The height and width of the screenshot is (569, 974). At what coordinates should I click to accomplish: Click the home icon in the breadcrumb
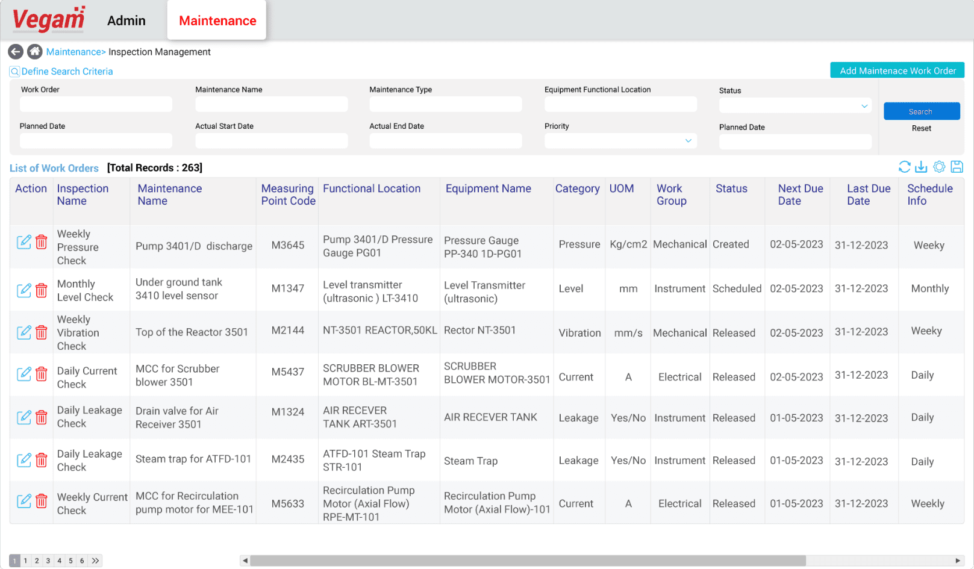coord(34,52)
